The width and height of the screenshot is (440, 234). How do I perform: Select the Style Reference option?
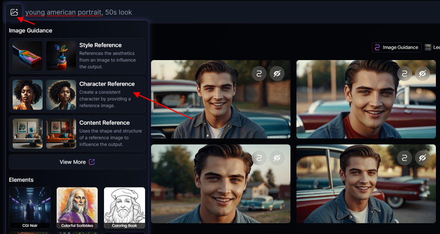coord(77,56)
